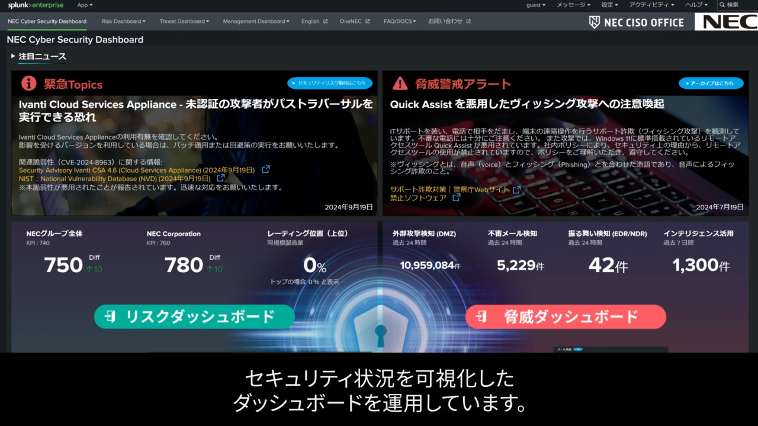This screenshot has width=758, height=426.
Task: Open the Risk Dashboard menu
Action: point(123,21)
